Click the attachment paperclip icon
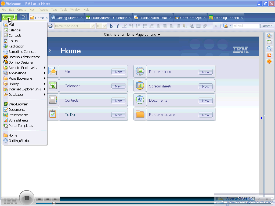This screenshot has height=206, width=275. click(x=205, y=26)
